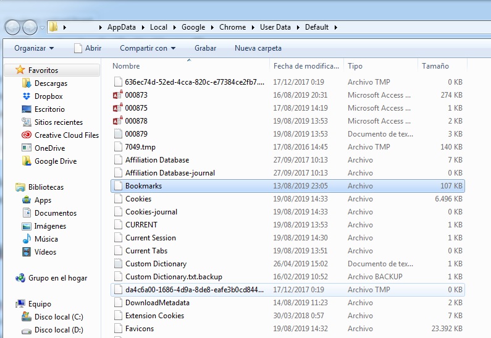Select the Custom Dictionary text document icon

118,263
